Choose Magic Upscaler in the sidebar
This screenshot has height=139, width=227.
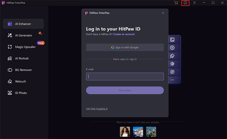(x=23, y=47)
